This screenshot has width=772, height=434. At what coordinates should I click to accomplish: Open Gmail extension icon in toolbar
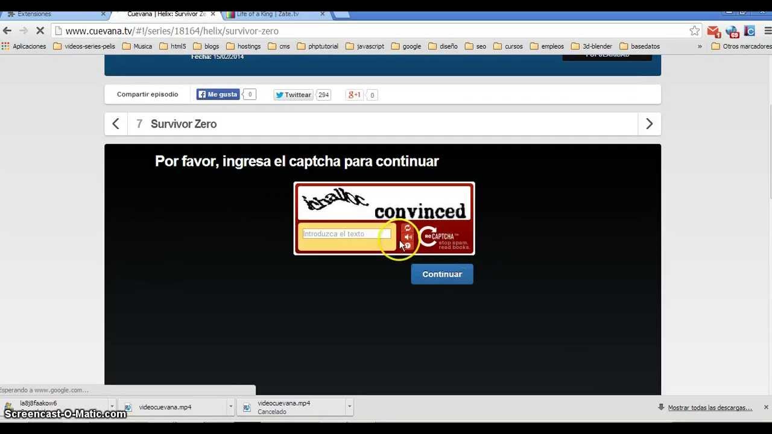pyautogui.click(x=713, y=31)
